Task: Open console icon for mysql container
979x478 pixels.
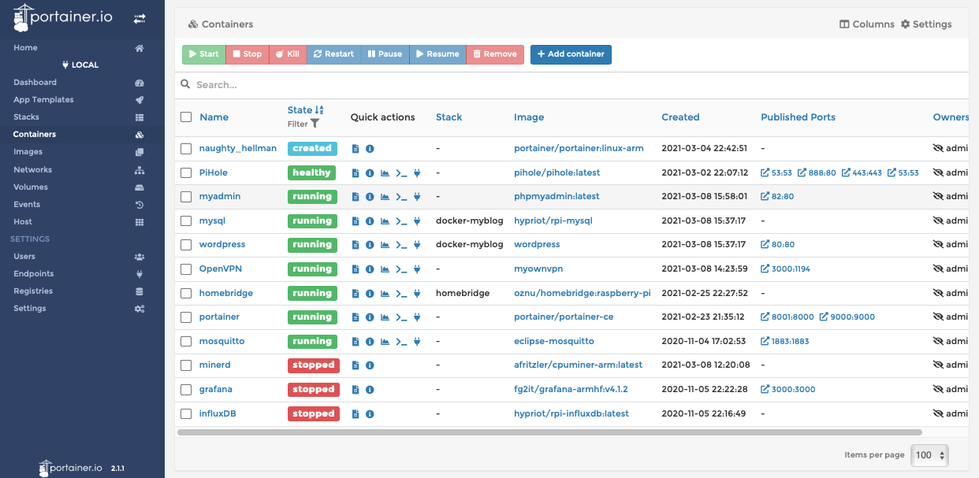Action: (x=401, y=221)
